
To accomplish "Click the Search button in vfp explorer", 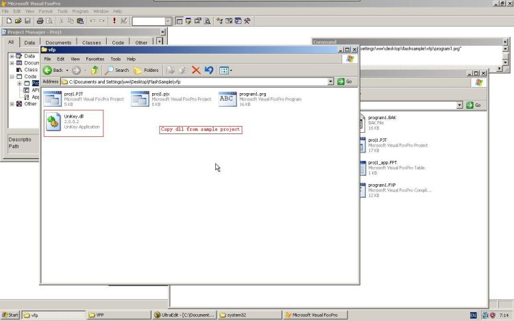I will (117, 70).
